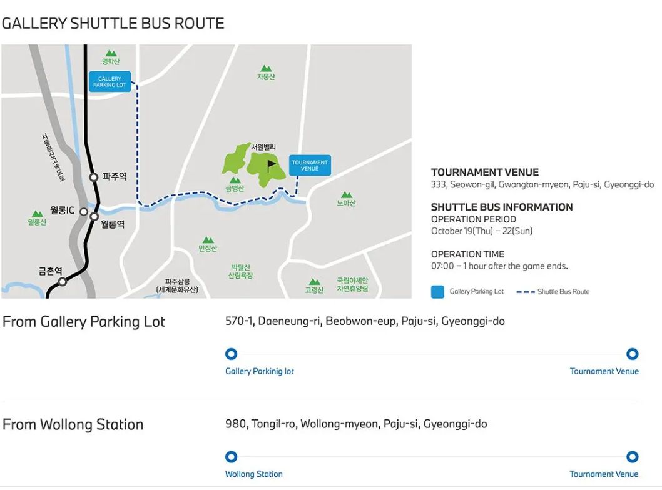Screen dimensions: 662x490
Task: Click the 월롱IC interchange circle marker
Action: (x=84, y=212)
